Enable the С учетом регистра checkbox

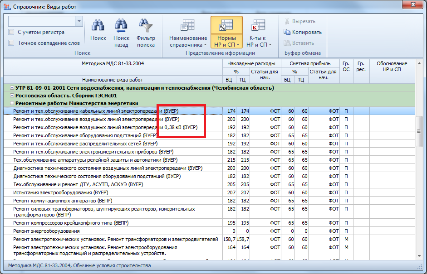pyautogui.click(x=11, y=32)
